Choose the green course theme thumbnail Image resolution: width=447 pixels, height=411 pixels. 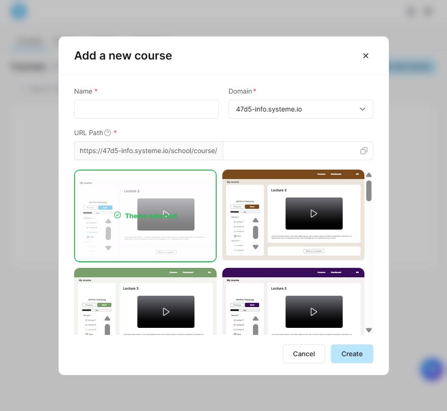145,301
